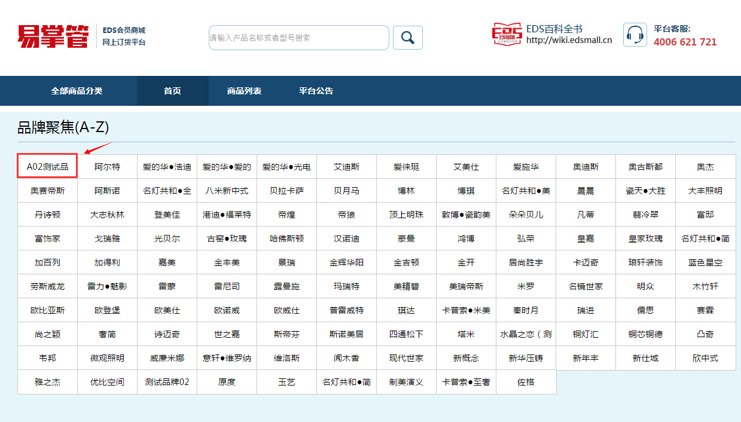Screen dimensions: 741x422
Task: Open the 八米新中式 brand
Action: coord(227,191)
